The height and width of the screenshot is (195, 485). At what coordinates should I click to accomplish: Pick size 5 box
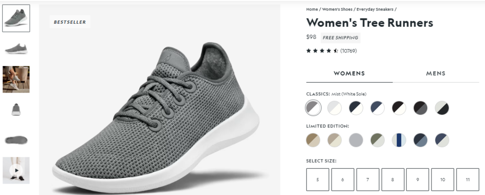pyautogui.click(x=317, y=180)
